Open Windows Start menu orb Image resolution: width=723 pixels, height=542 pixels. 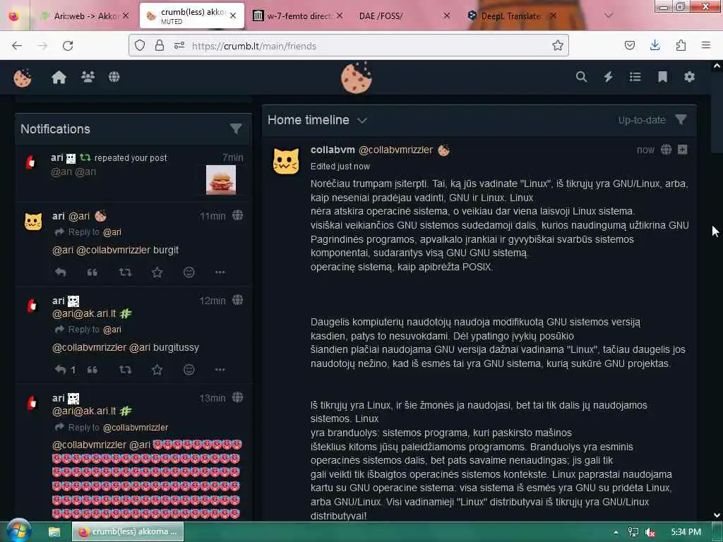(x=18, y=530)
